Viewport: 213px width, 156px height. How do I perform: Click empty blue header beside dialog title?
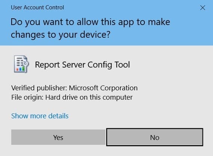tap(129, 7)
